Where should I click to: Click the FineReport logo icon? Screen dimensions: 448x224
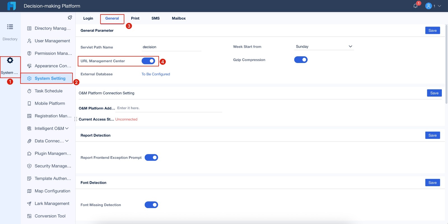point(11,6)
